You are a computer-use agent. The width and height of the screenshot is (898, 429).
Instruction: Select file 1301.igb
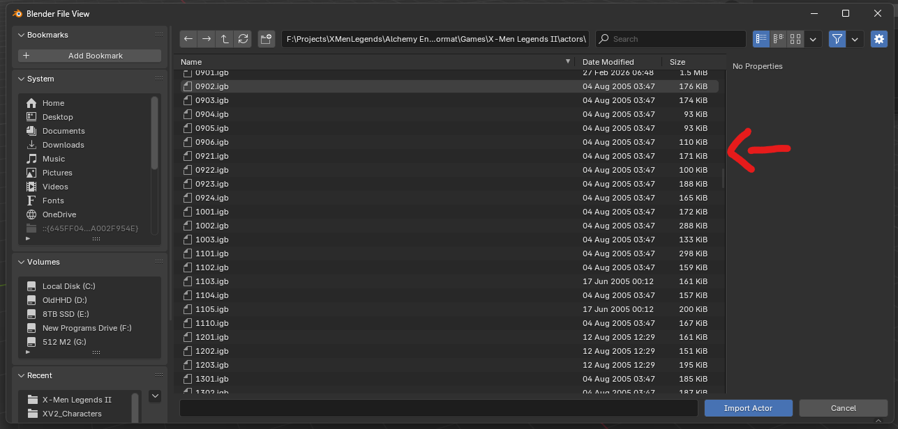[449, 379]
